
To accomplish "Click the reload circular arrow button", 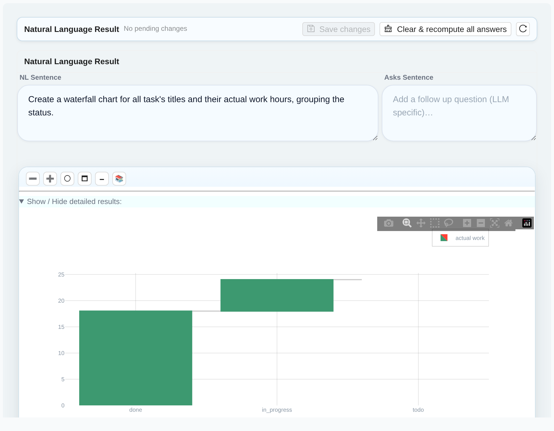I will coord(523,29).
